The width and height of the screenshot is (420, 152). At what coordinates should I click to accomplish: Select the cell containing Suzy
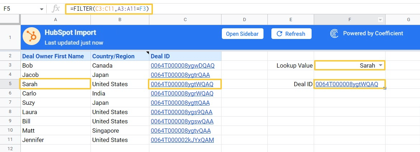(x=55, y=103)
